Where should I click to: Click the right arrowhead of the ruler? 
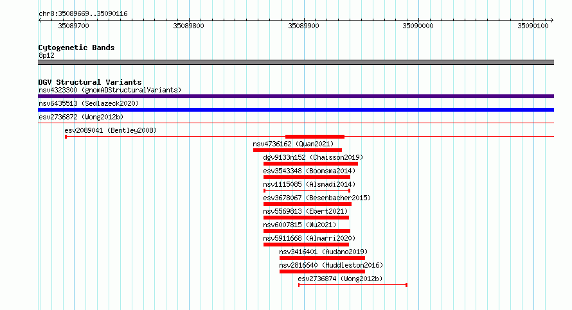coord(552,21)
